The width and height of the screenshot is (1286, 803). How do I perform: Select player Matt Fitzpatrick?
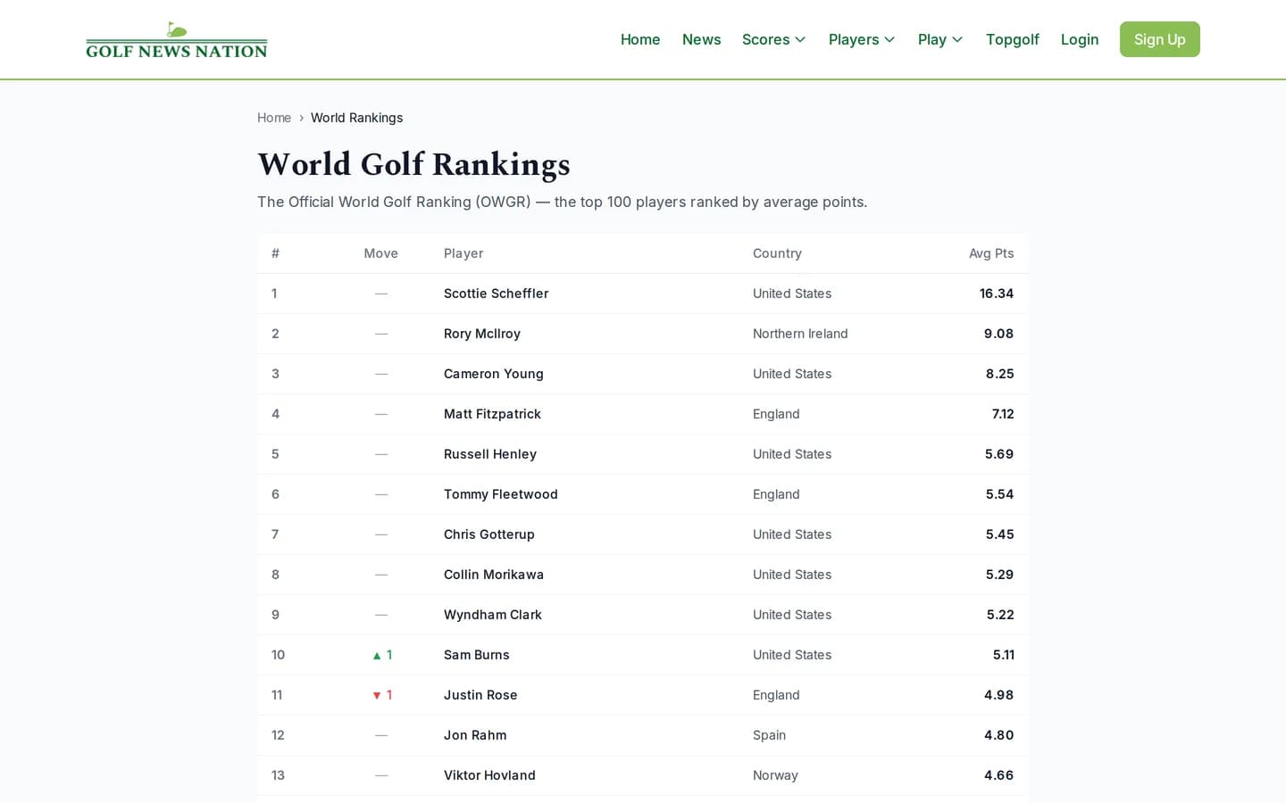492,414
